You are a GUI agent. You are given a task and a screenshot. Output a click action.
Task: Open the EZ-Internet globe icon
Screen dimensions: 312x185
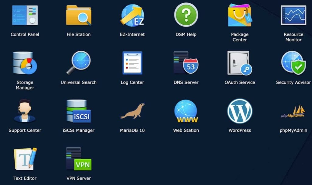(132, 16)
